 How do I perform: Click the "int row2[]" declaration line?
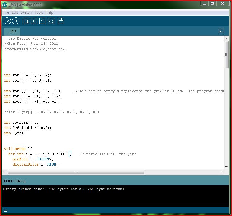coord(32,96)
